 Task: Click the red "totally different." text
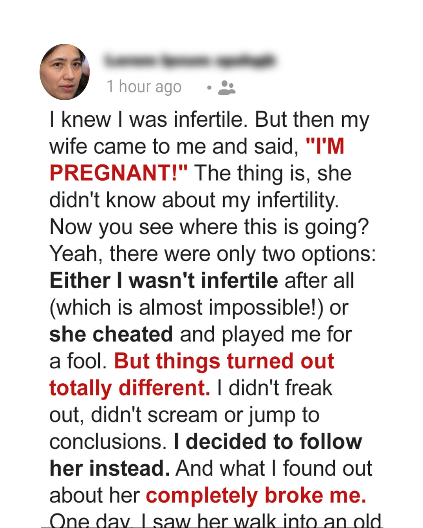tap(130, 388)
